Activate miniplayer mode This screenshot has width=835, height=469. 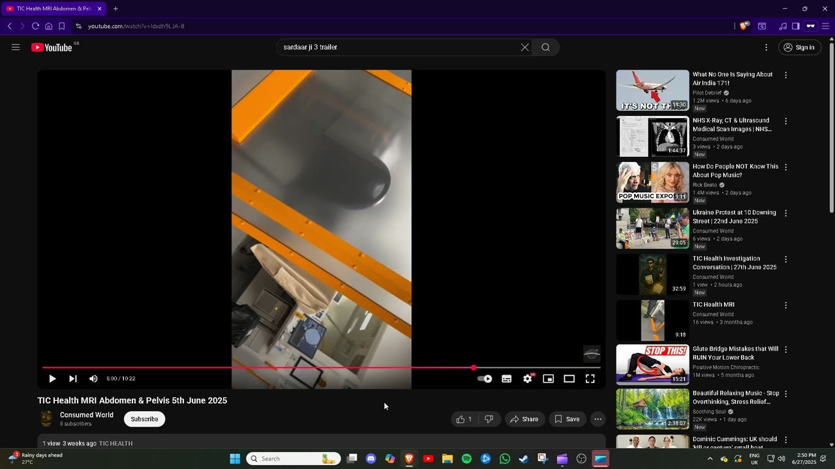coord(549,378)
